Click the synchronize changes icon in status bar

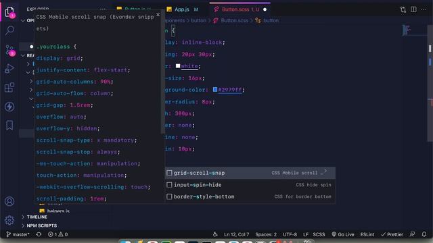click(x=39, y=234)
